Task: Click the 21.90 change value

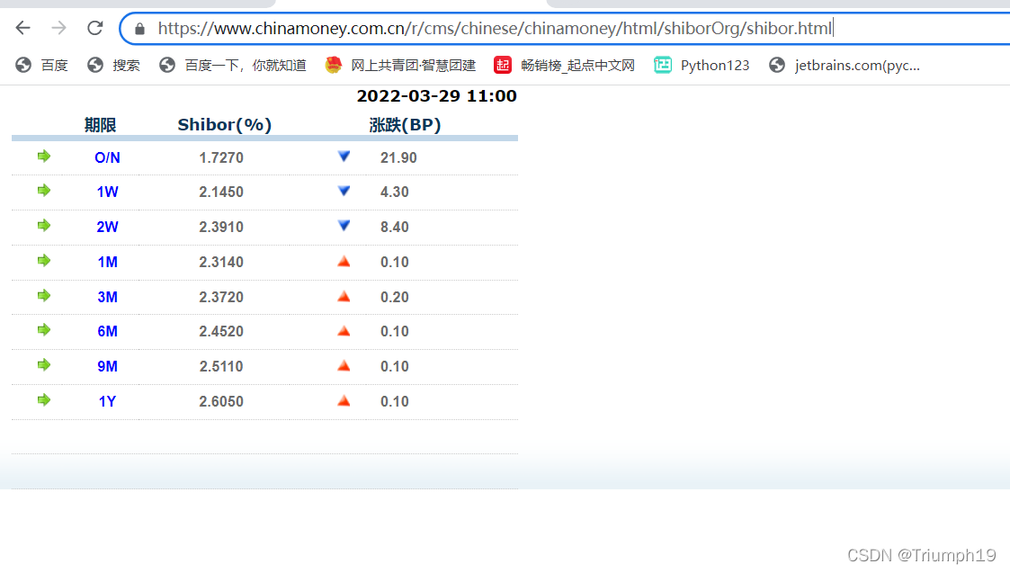Action: point(398,158)
